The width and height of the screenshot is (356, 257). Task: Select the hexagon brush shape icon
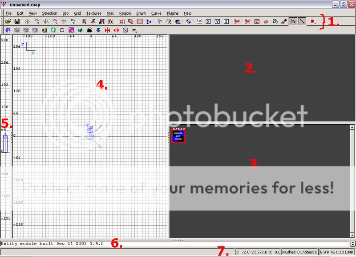tap(62, 30)
